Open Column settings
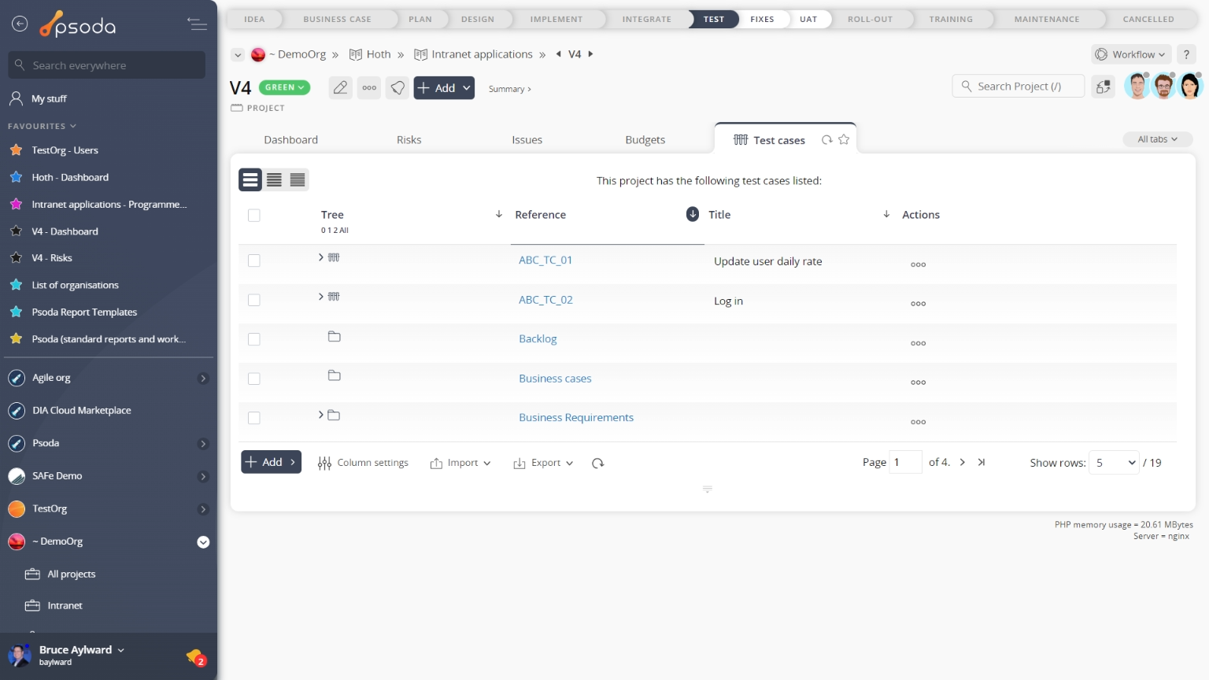Viewport: 1209px width, 680px height. [363, 464]
